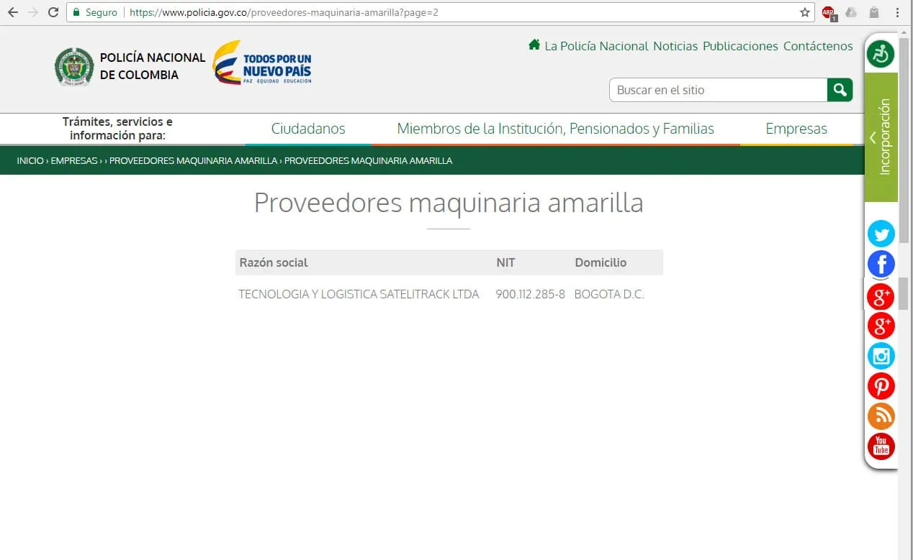The height and width of the screenshot is (560, 913).
Task: Click inside the Buscar en el sitio field
Action: [x=718, y=89]
